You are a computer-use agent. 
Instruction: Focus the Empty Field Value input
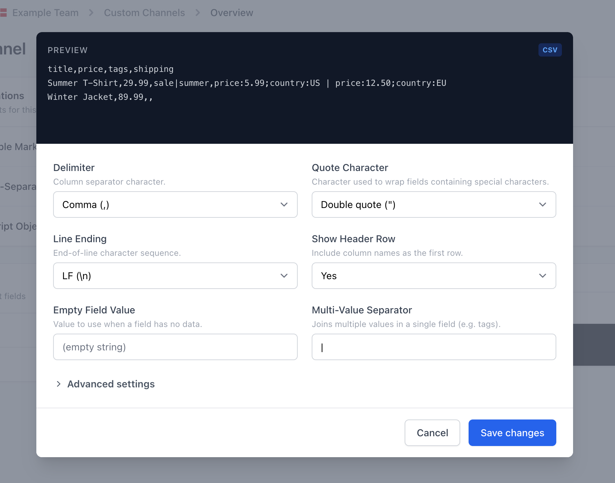point(175,347)
